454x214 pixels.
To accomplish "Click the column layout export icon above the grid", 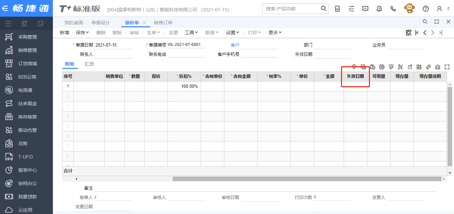I will pos(419,67).
